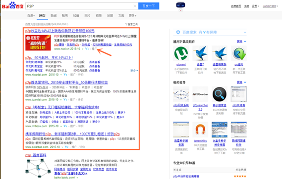Screen dimensions: 282x179
Task: Click the 种子搜索器 magnifier icon
Action: point(220,94)
